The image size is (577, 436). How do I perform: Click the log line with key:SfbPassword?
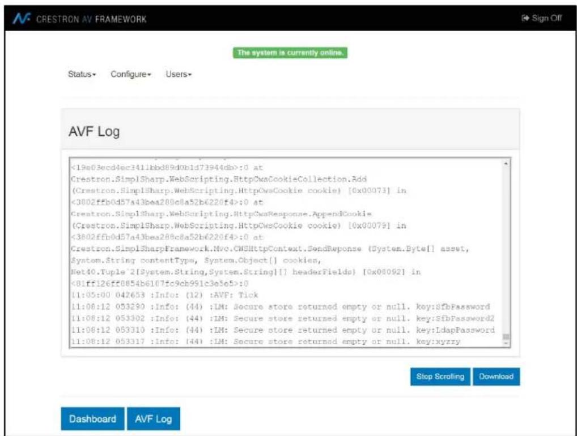pyautogui.click(x=281, y=306)
